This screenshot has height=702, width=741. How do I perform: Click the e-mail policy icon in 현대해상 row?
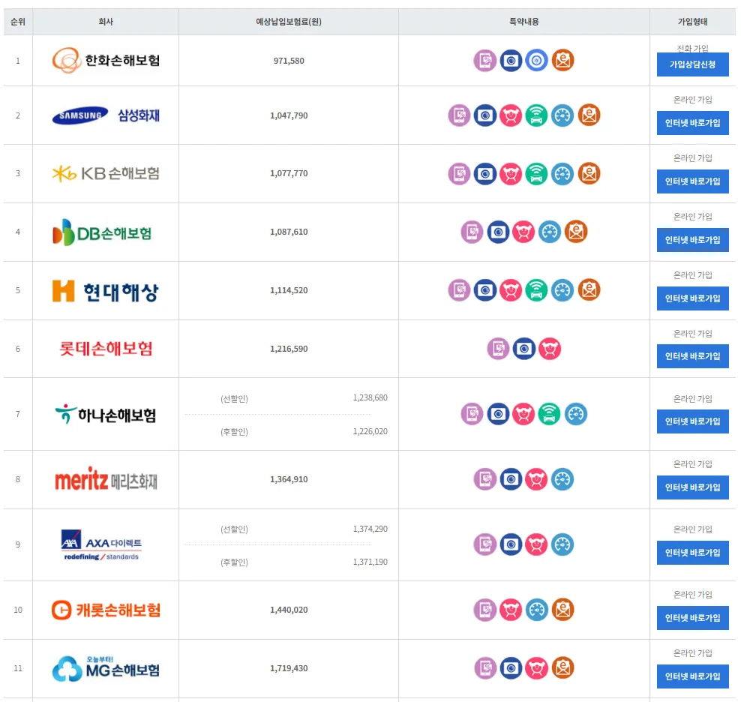coord(589,290)
